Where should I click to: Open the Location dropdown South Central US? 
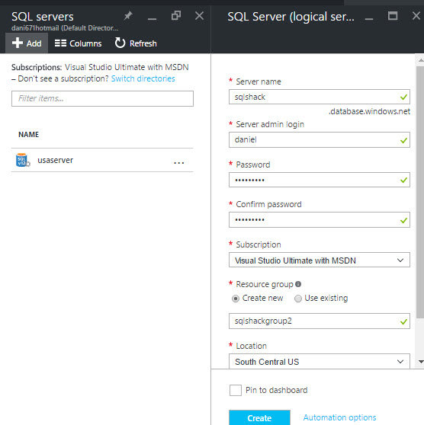[x=320, y=361]
